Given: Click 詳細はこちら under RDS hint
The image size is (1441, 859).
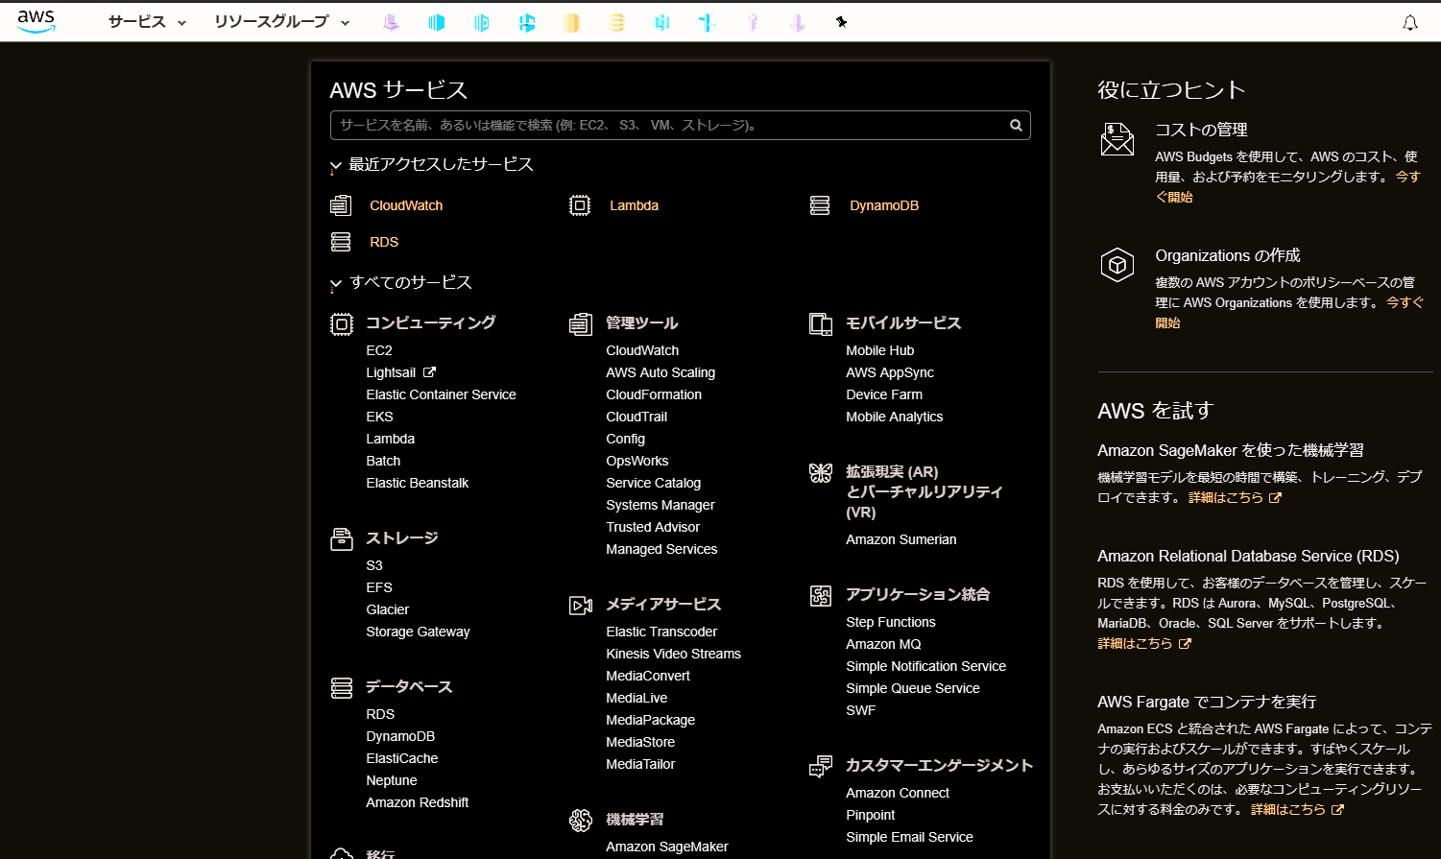Looking at the screenshot, I should (1143, 643).
